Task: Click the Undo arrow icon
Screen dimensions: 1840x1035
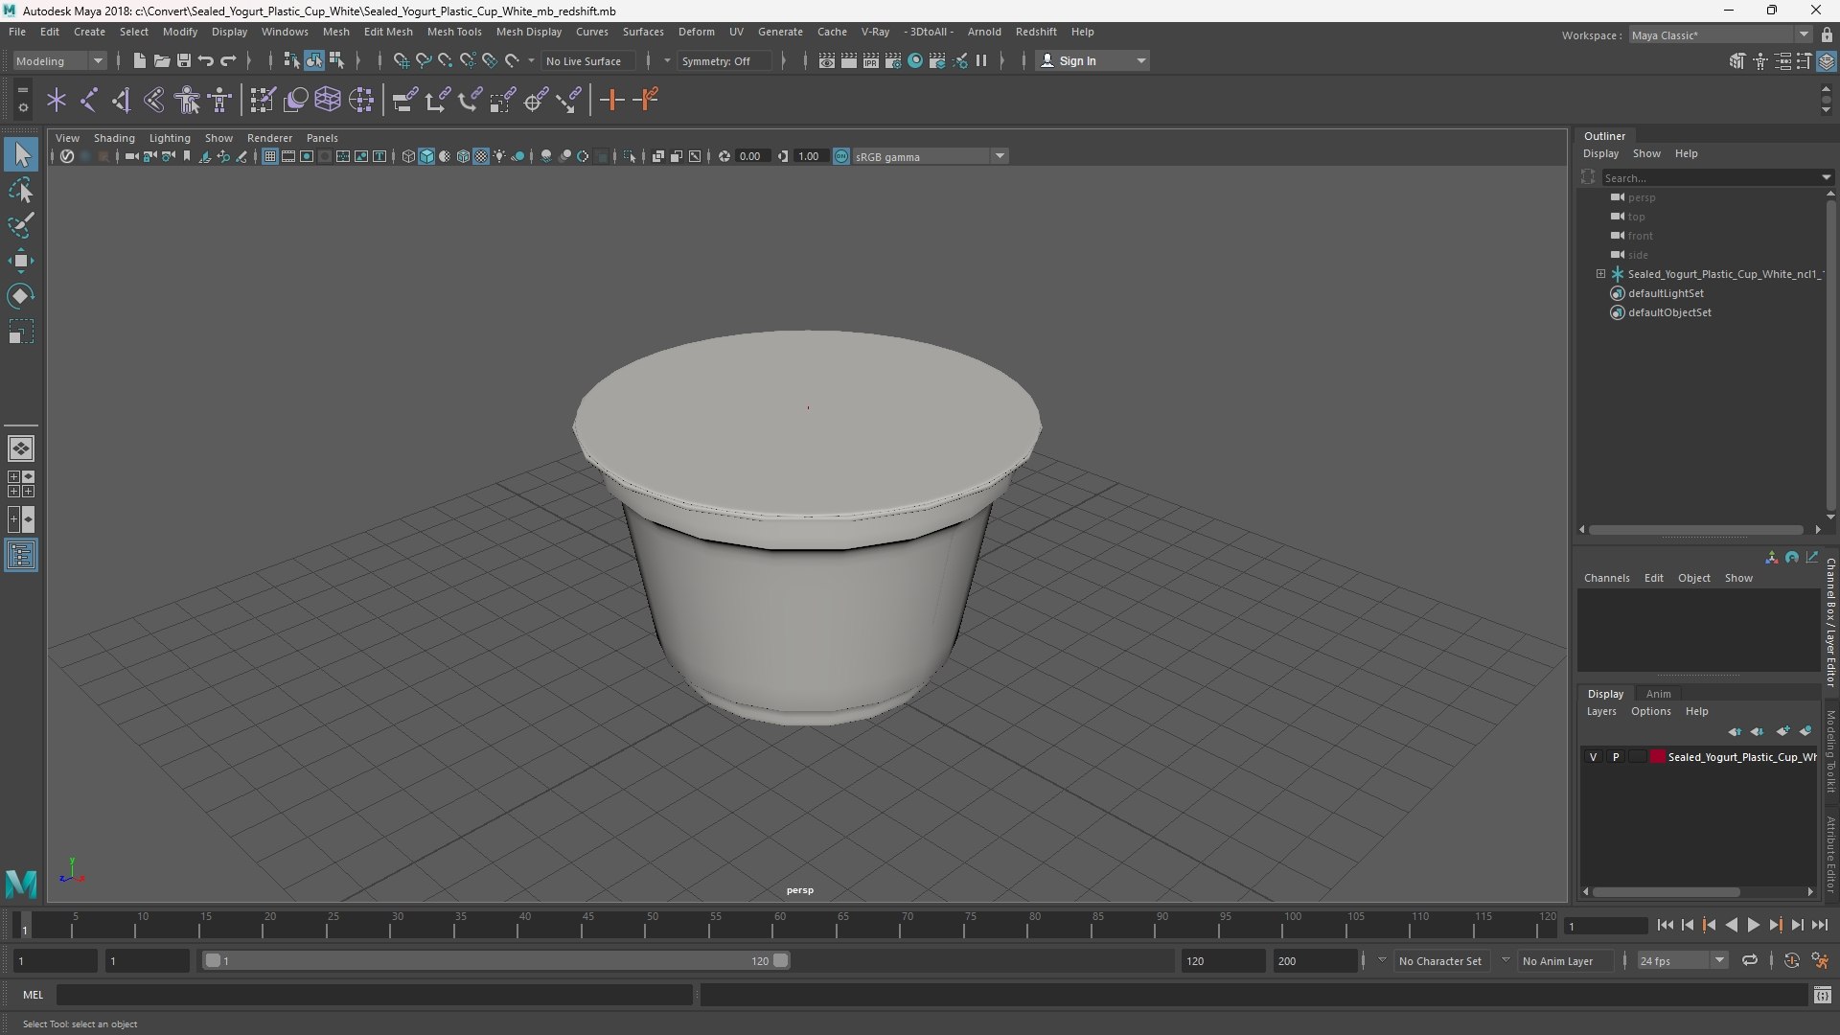Action: pyautogui.click(x=205, y=60)
